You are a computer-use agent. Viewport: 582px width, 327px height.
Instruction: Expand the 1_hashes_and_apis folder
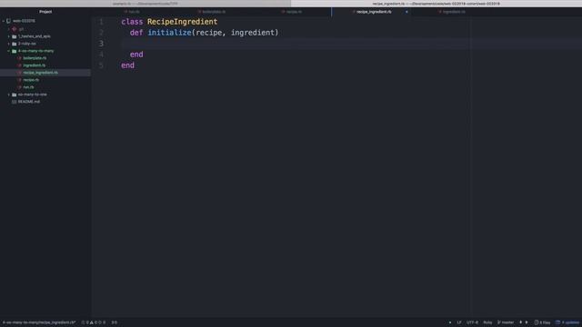pos(9,36)
